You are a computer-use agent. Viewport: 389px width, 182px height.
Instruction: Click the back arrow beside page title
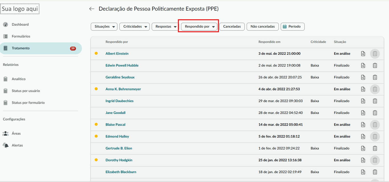point(92,9)
